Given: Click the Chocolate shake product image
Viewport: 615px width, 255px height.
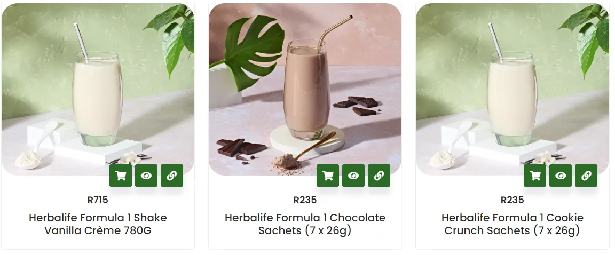Looking at the screenshot, I should 305,89.
